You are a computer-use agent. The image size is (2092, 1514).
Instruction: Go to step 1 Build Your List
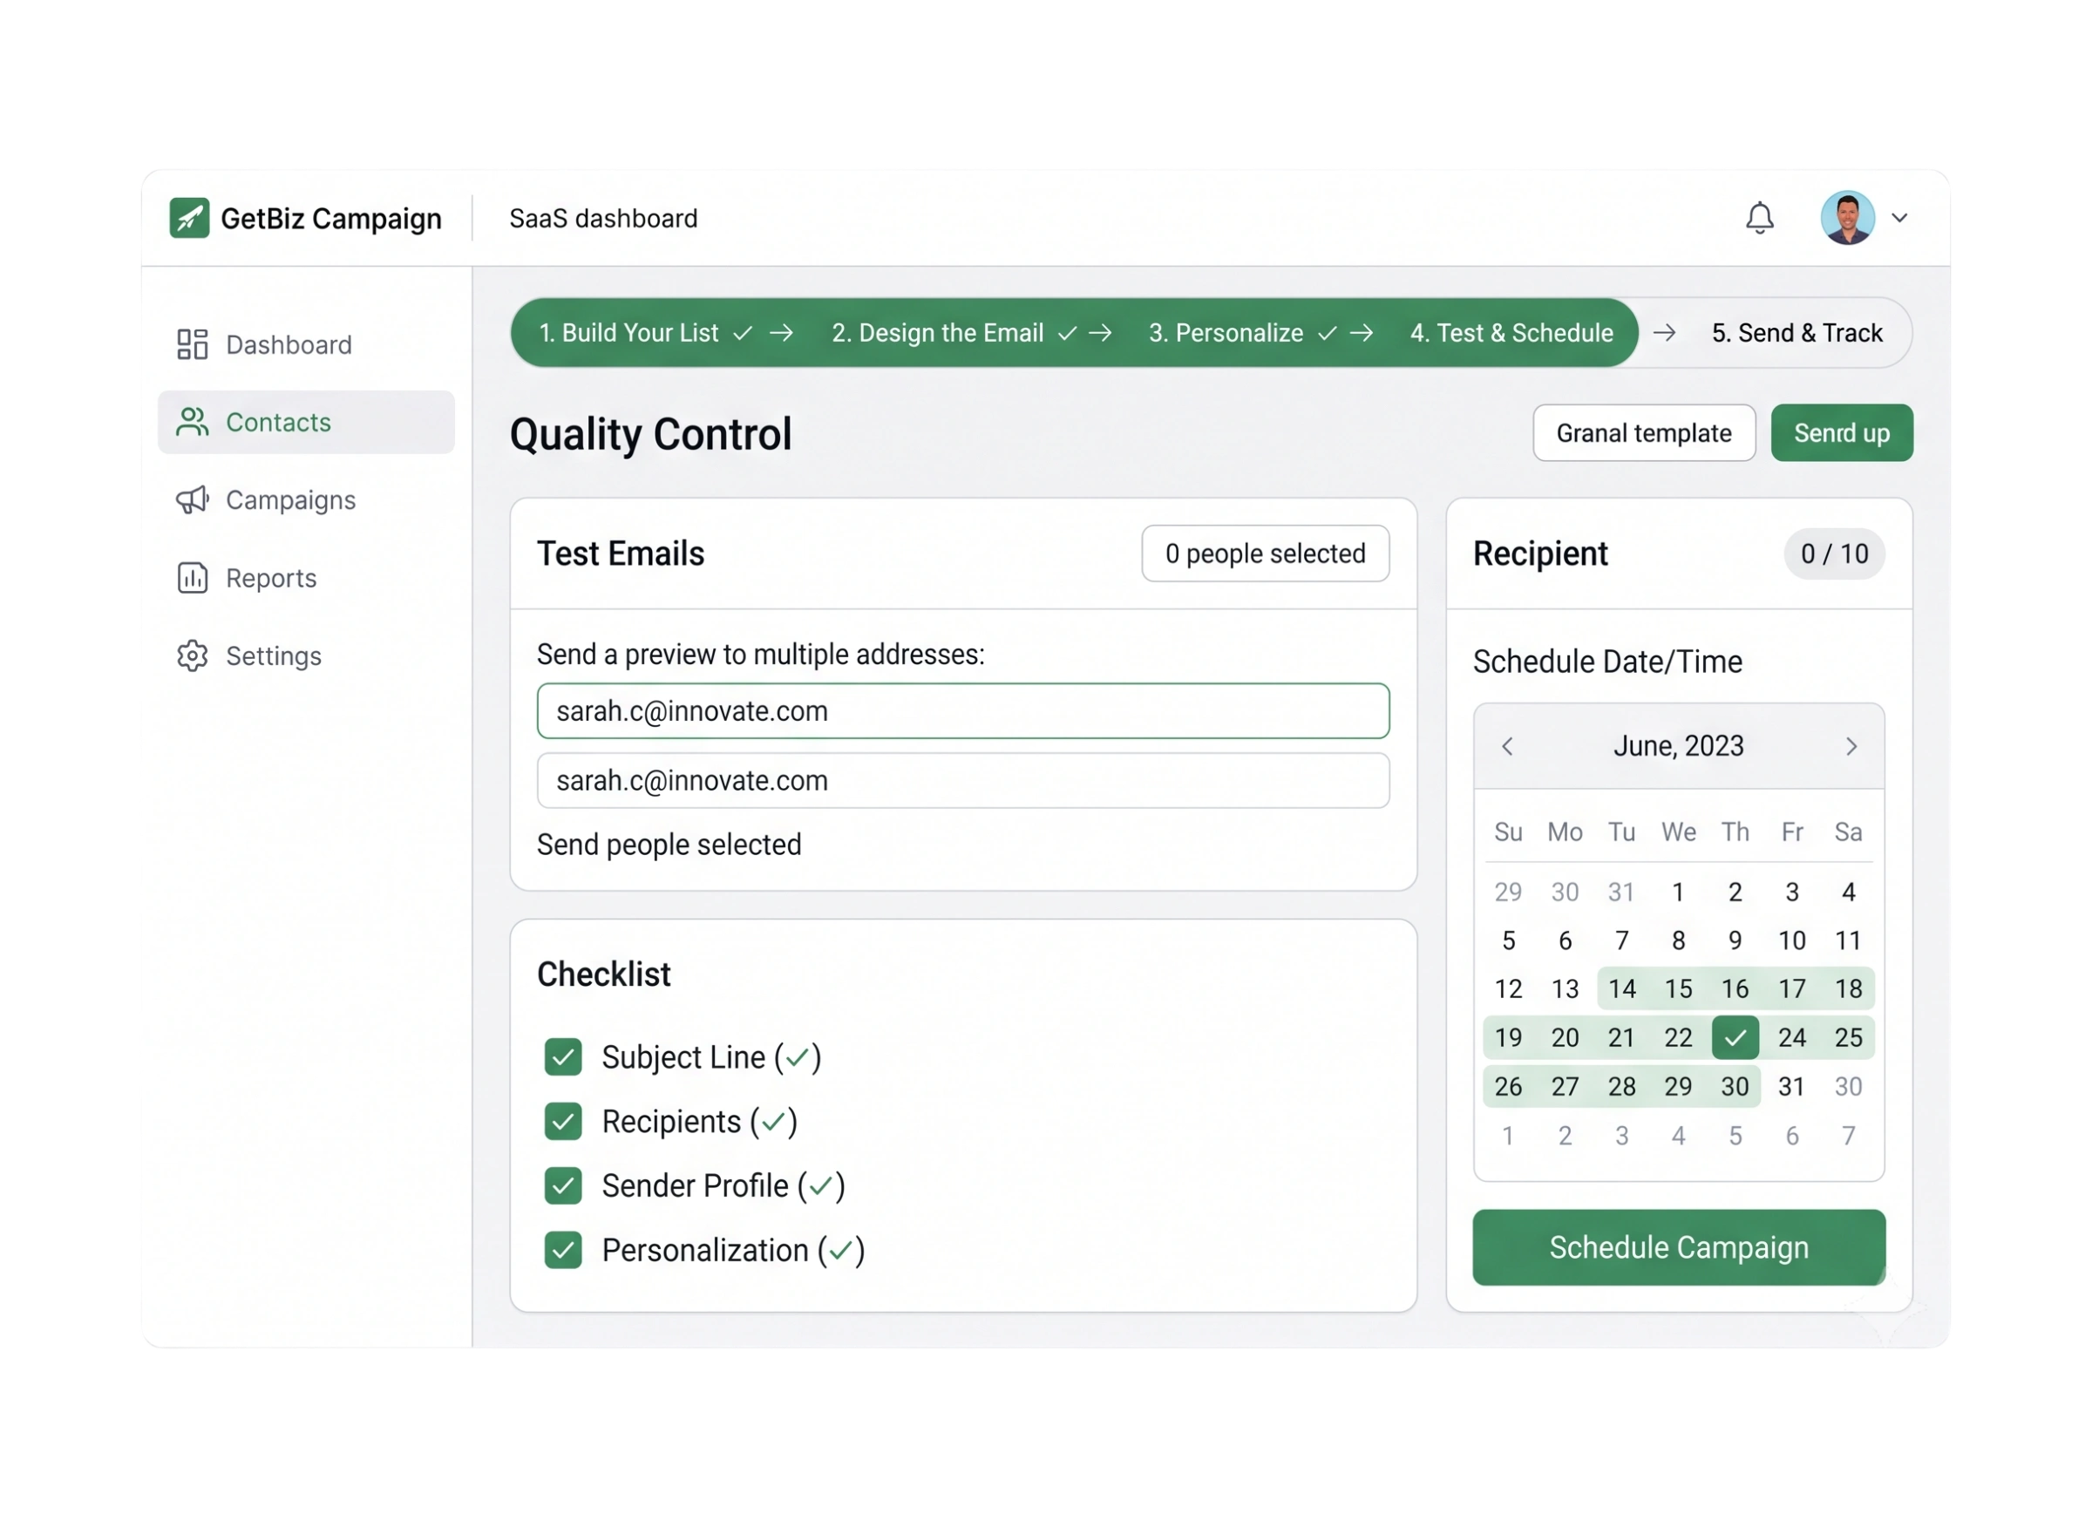[x=628, y=332]
